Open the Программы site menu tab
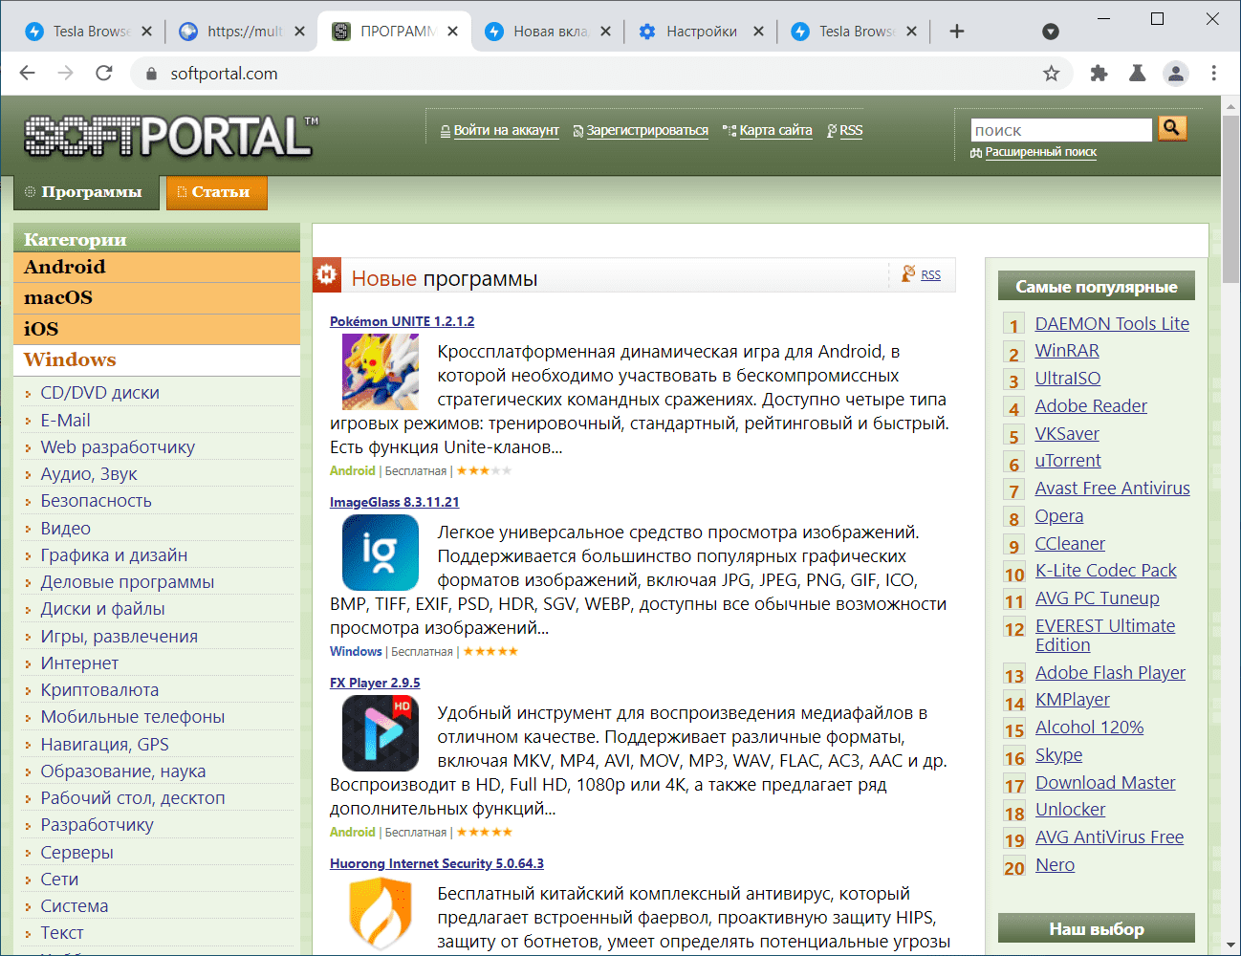Screen dimensions: 1241x956 tap(86, 192)
